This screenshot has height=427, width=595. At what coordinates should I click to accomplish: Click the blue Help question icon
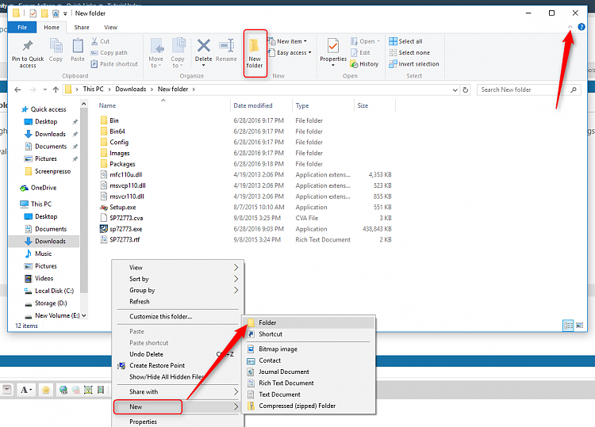pyautogui.click(x=582, y=27)
